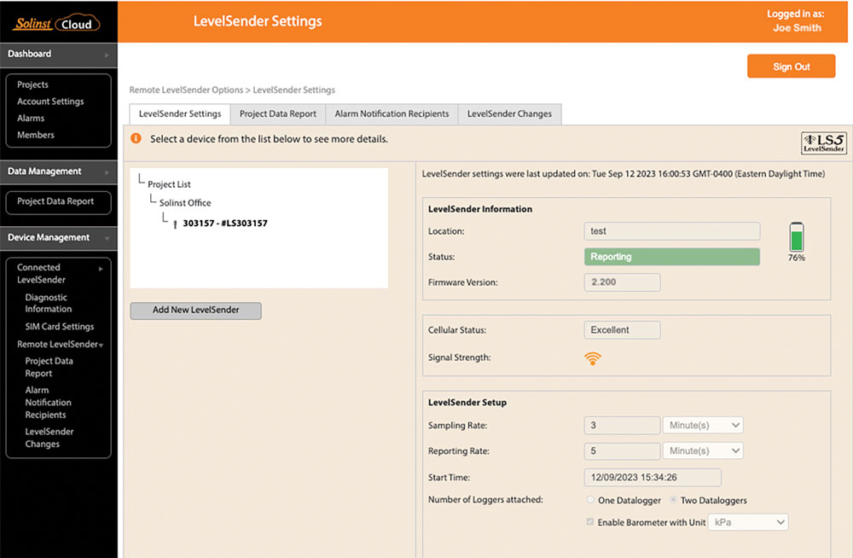Viewport: 853px width, 558px height.
Task: Click the Add New LevelSender button
Action: pyautogui.click(x=195, y=310)
